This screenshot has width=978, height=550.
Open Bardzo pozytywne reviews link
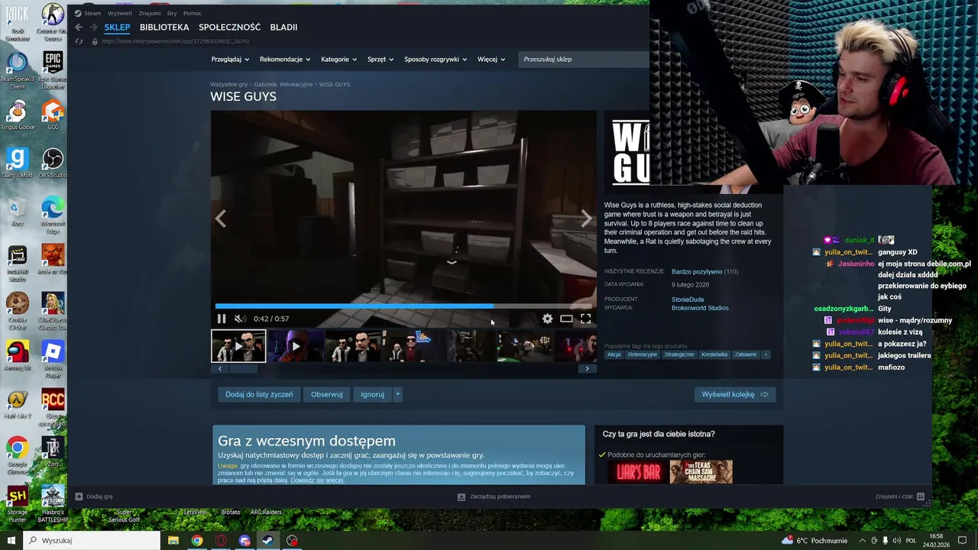pyautogui.click(x=696, y=271)
